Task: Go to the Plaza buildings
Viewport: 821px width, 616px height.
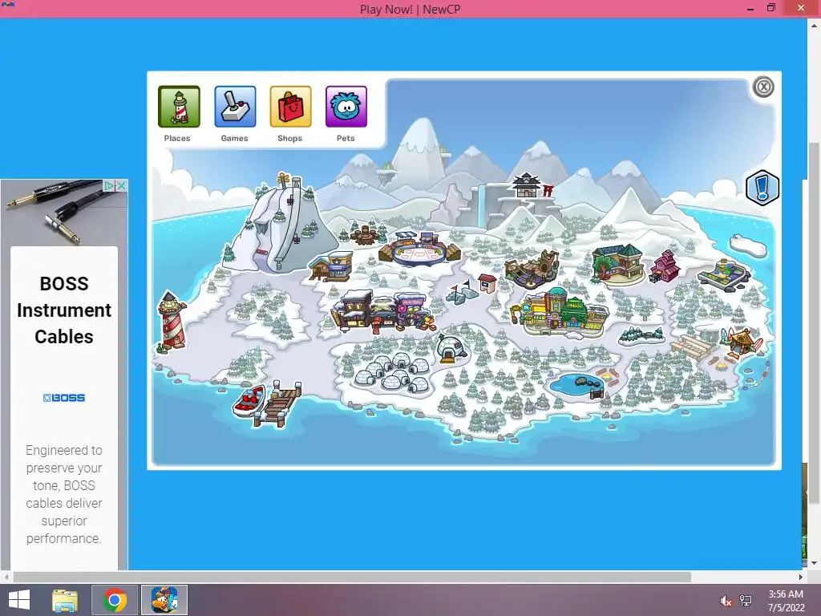Action: click(560, 312)
